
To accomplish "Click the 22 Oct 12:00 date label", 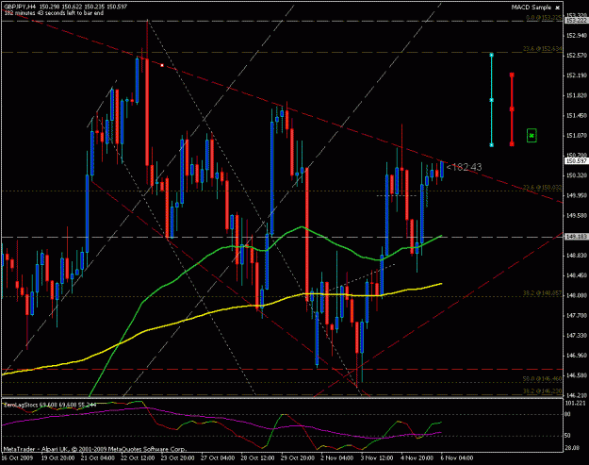I will (x=138, y=458).
